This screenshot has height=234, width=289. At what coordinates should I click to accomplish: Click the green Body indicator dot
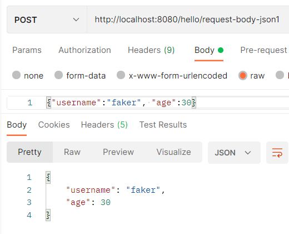coord(221,50)
